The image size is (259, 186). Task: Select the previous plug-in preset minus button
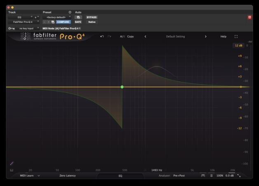(x=44, y=22)
